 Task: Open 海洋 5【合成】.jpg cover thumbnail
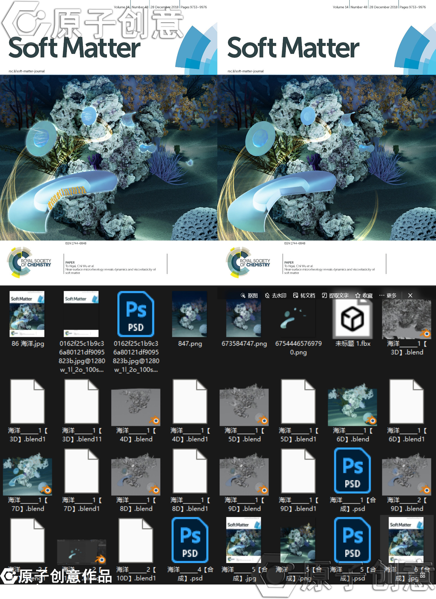[244, 540]
